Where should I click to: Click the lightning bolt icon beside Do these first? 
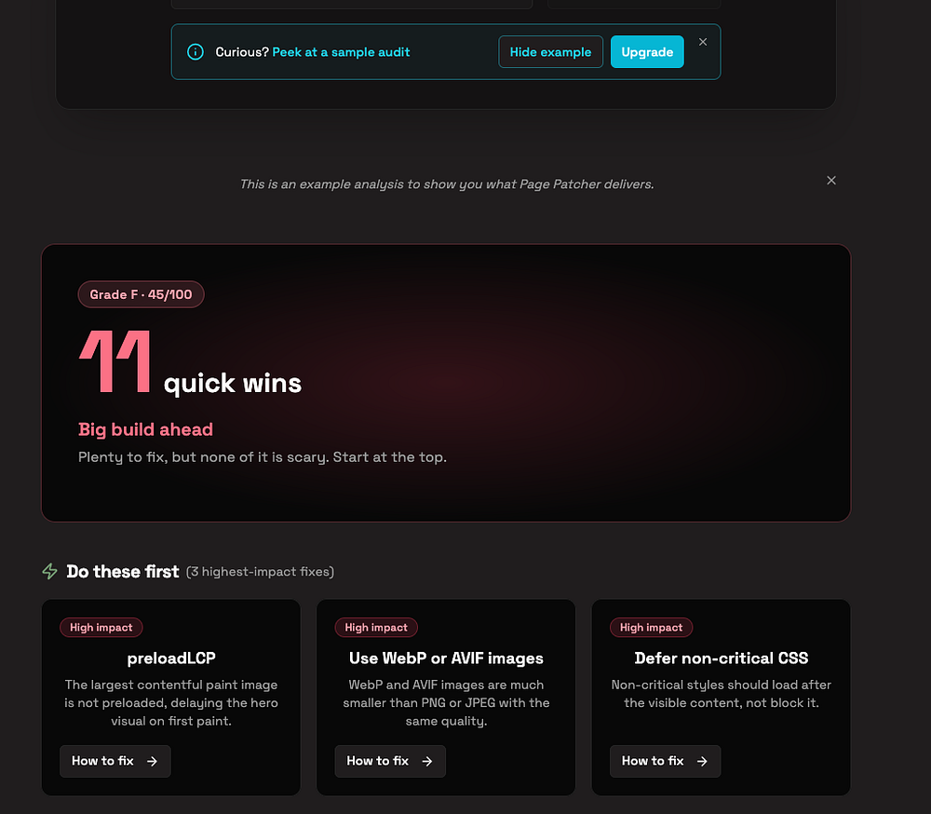[50, 571]
